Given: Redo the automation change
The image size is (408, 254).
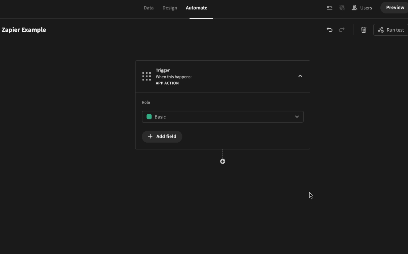Looking at the screenshot, I should point(342,30).
